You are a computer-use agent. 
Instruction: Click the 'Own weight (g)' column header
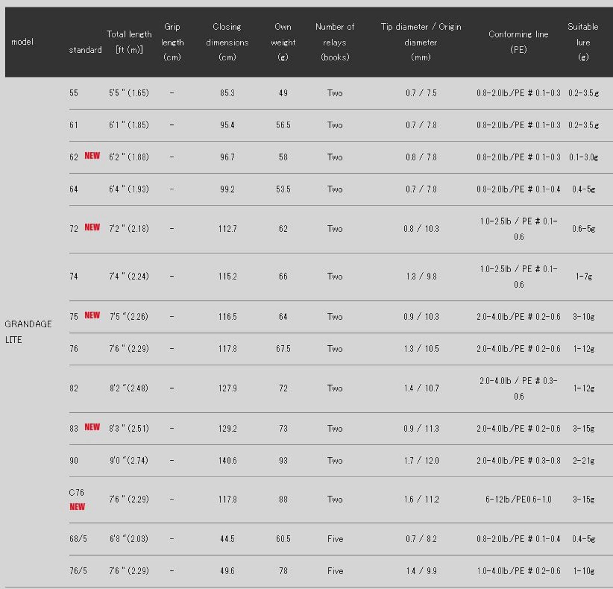tap(283, 42)
